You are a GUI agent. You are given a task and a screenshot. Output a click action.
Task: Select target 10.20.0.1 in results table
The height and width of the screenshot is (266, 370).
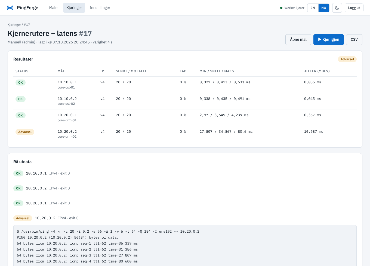tap(67, 115)
